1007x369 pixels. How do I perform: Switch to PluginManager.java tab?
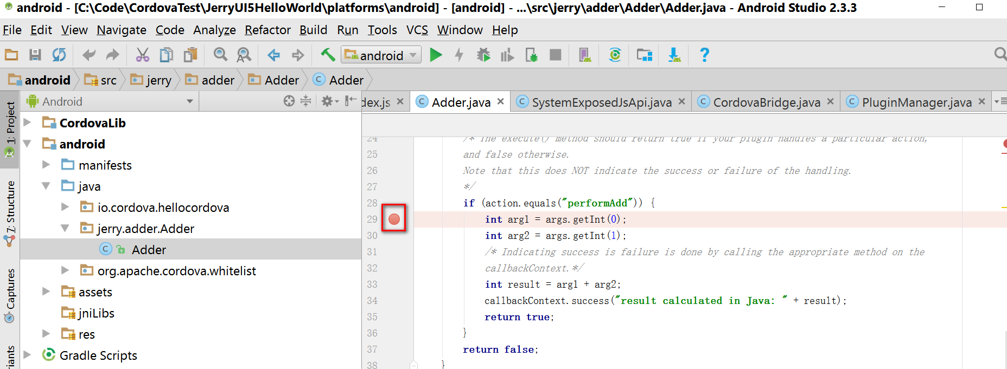coord(917,102)
